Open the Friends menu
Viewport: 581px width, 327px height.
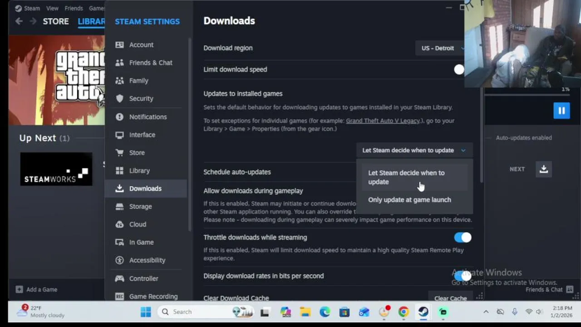74,8
